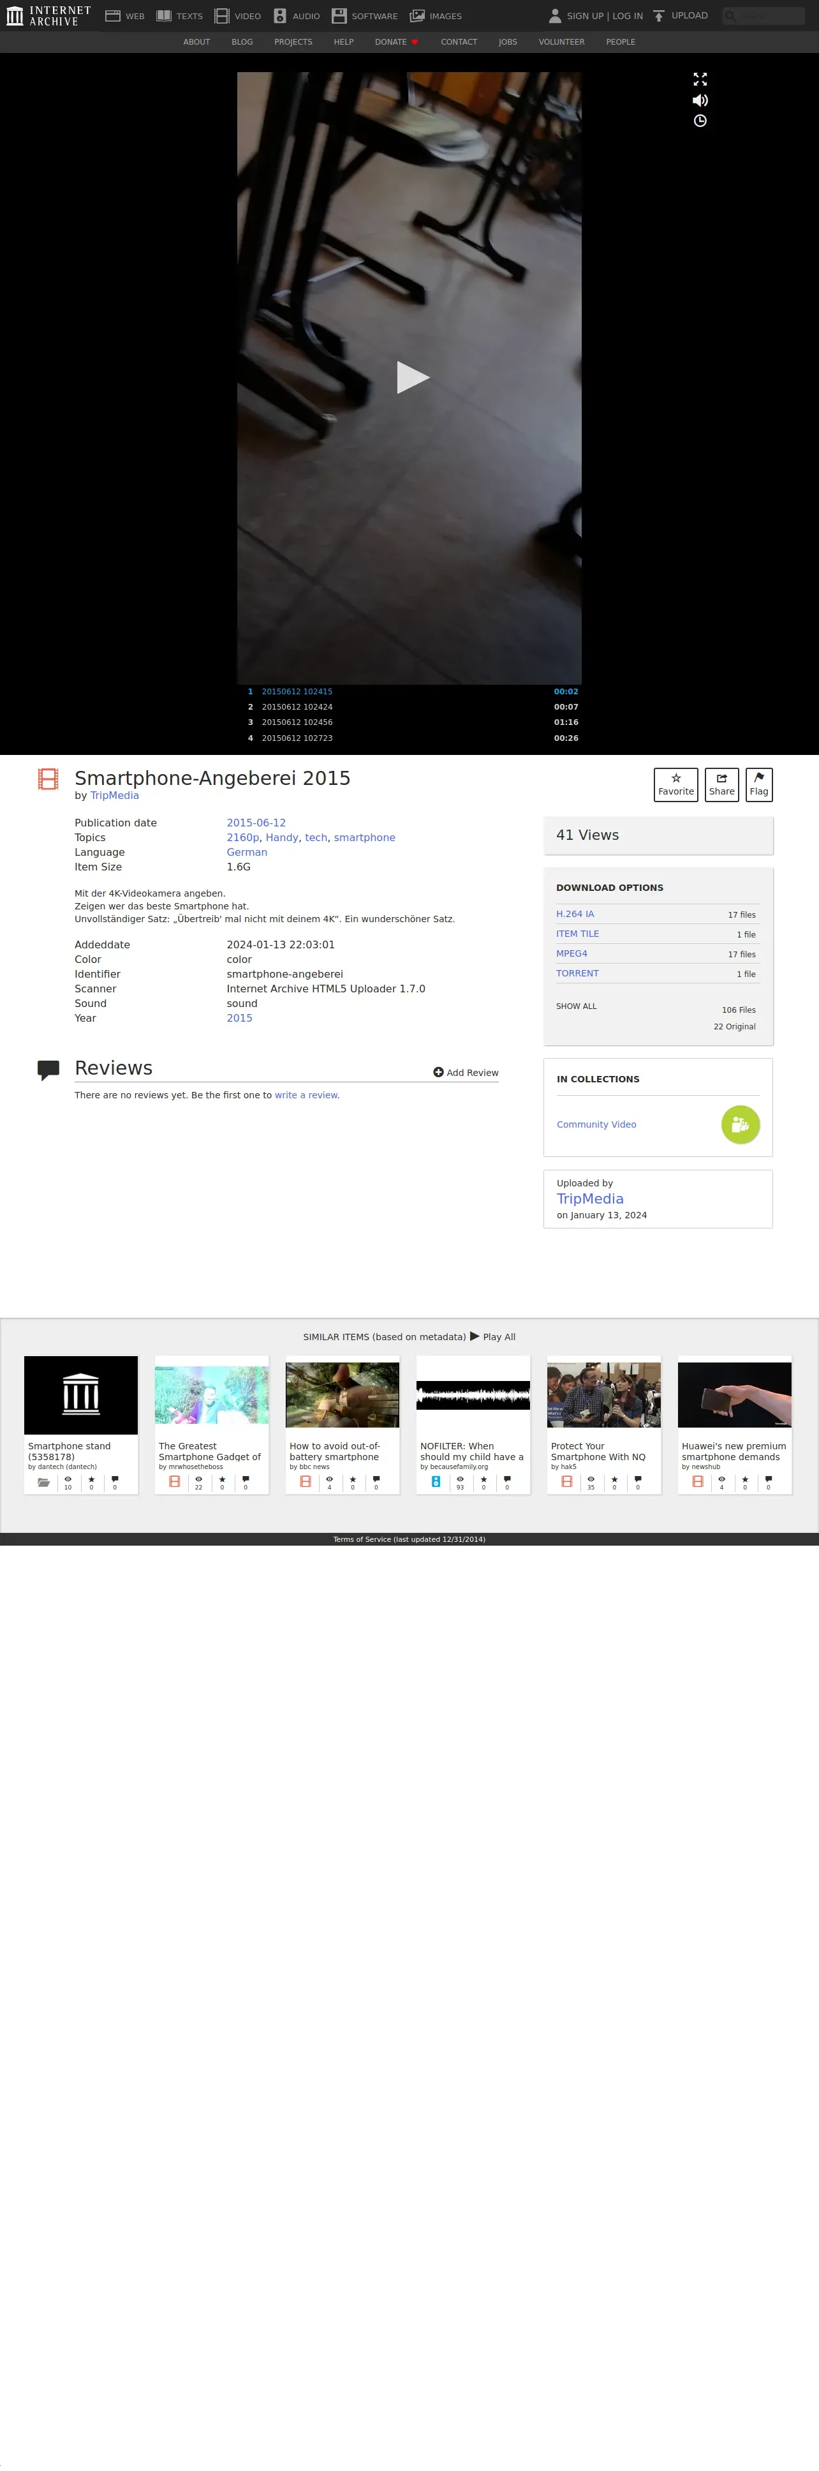The image size is (819, 2471).
Task: Flag this item
Action: point(758,785)
